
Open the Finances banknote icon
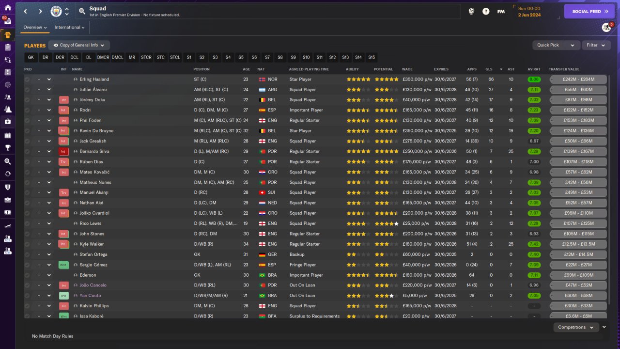7,212
